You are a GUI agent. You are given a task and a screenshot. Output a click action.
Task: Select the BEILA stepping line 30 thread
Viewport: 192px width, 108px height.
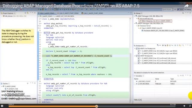(155, 21)
